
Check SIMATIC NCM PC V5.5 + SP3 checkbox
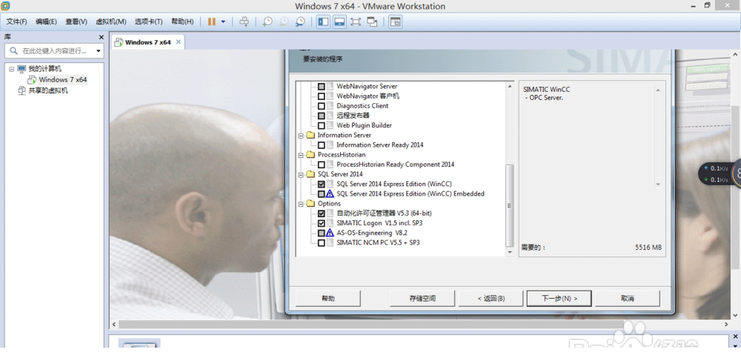(322, 243)
